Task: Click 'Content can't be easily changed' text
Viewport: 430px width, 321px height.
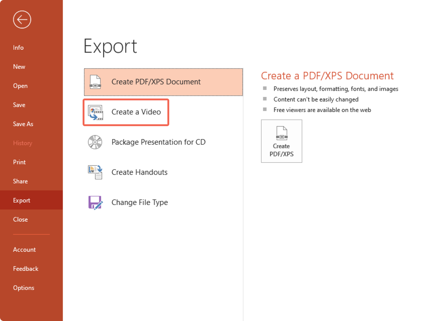Action: pos(316,99)
